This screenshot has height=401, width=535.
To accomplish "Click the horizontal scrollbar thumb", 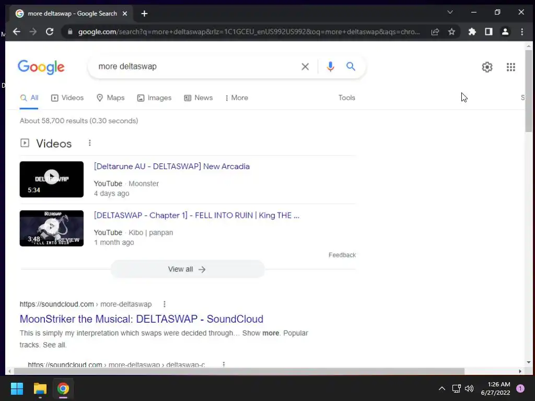I will [x=239, y=371].
